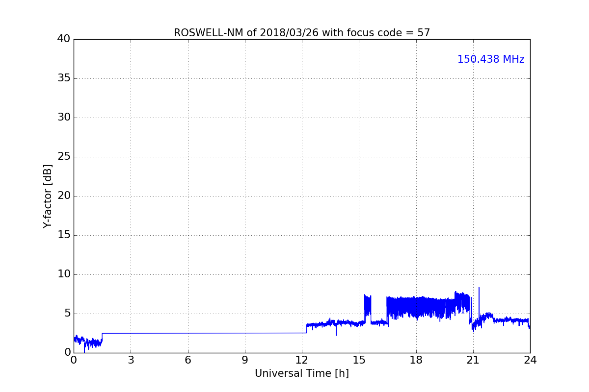Click the x-axis tick label '12'

302,360
